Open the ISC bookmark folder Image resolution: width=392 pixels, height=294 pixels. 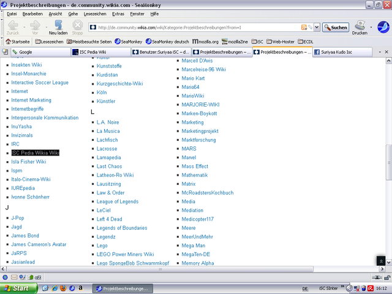coord(257,42)
